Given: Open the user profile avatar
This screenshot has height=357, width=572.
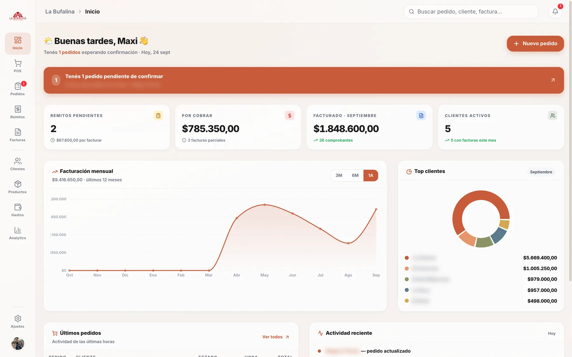Looking at the screenshot, I should click(x=18, y=344).
